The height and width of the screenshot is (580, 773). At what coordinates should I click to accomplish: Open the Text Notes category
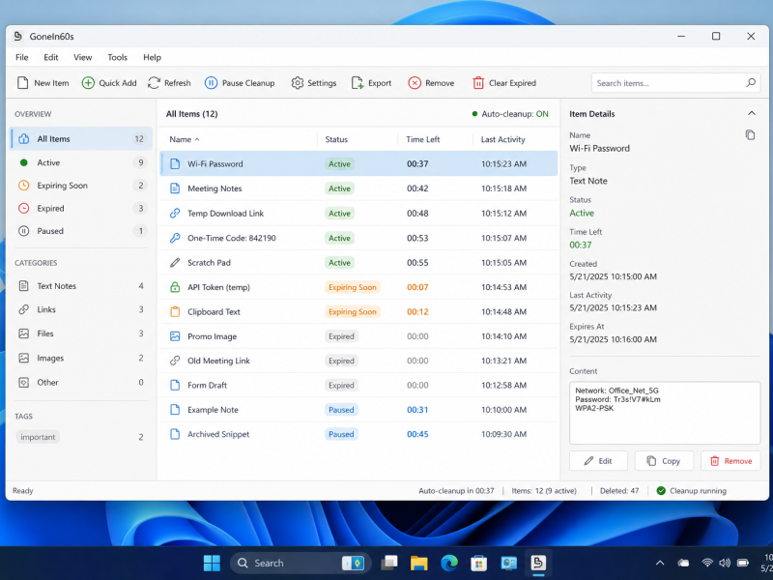81,286
